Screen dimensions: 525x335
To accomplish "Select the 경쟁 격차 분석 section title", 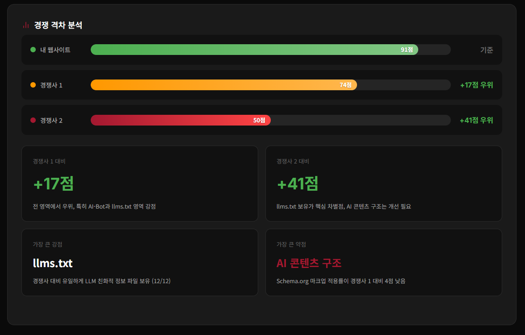I will (58, 25).
